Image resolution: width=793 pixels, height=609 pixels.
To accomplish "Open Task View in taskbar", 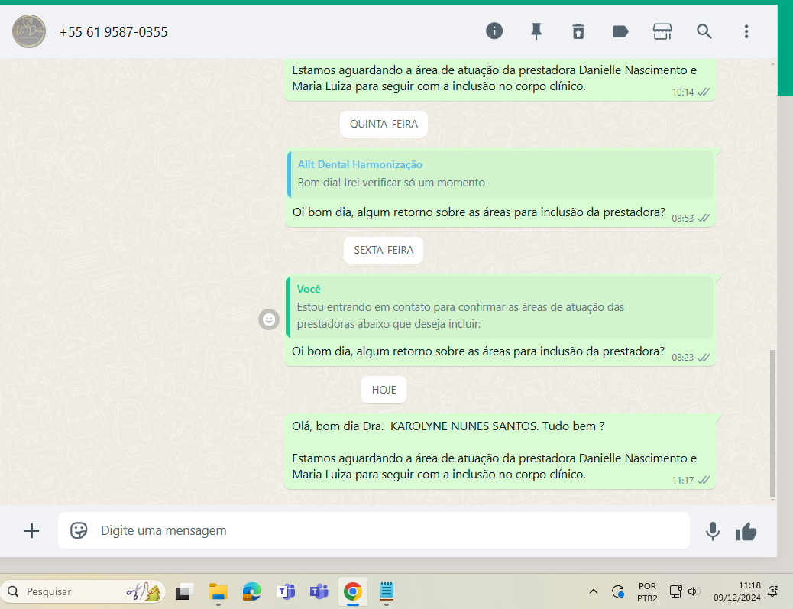I will point(184,591).
